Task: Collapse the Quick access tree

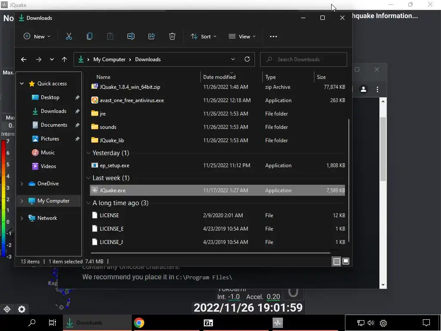Action: click(x=22, y=84)
